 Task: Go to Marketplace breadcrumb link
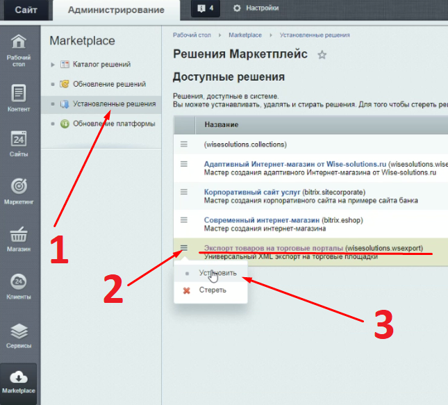[x=245, y=35]
